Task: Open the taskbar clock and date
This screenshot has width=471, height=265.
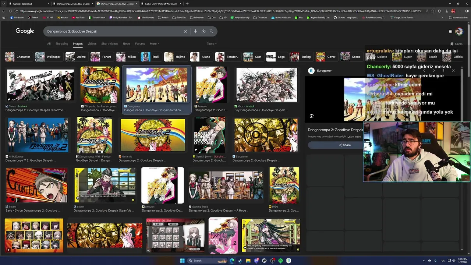Action: tap(463, 261)
